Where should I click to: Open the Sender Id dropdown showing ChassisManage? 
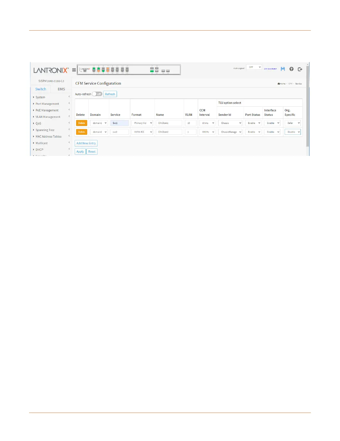coord(230,132)
